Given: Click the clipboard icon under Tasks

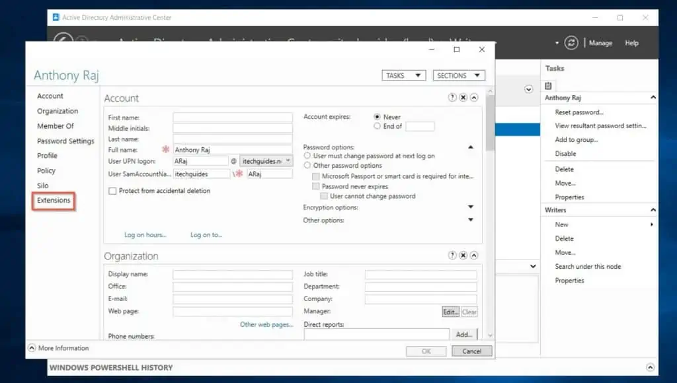Looking at the screenshot, I should (549, 86).
